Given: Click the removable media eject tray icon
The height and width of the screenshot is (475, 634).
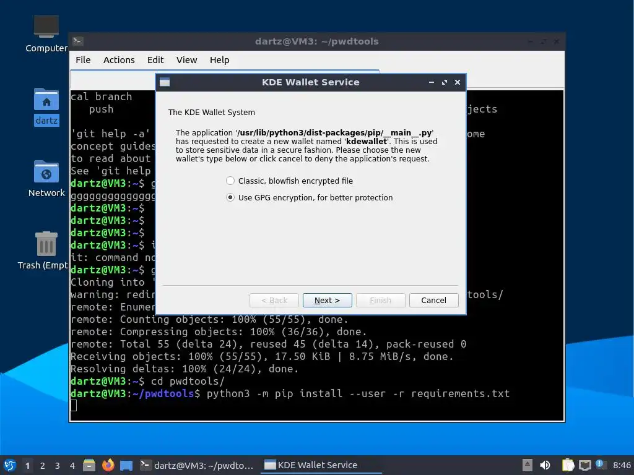Looking at the screenshot, I should pyautogui.click(x=527, y=465).
